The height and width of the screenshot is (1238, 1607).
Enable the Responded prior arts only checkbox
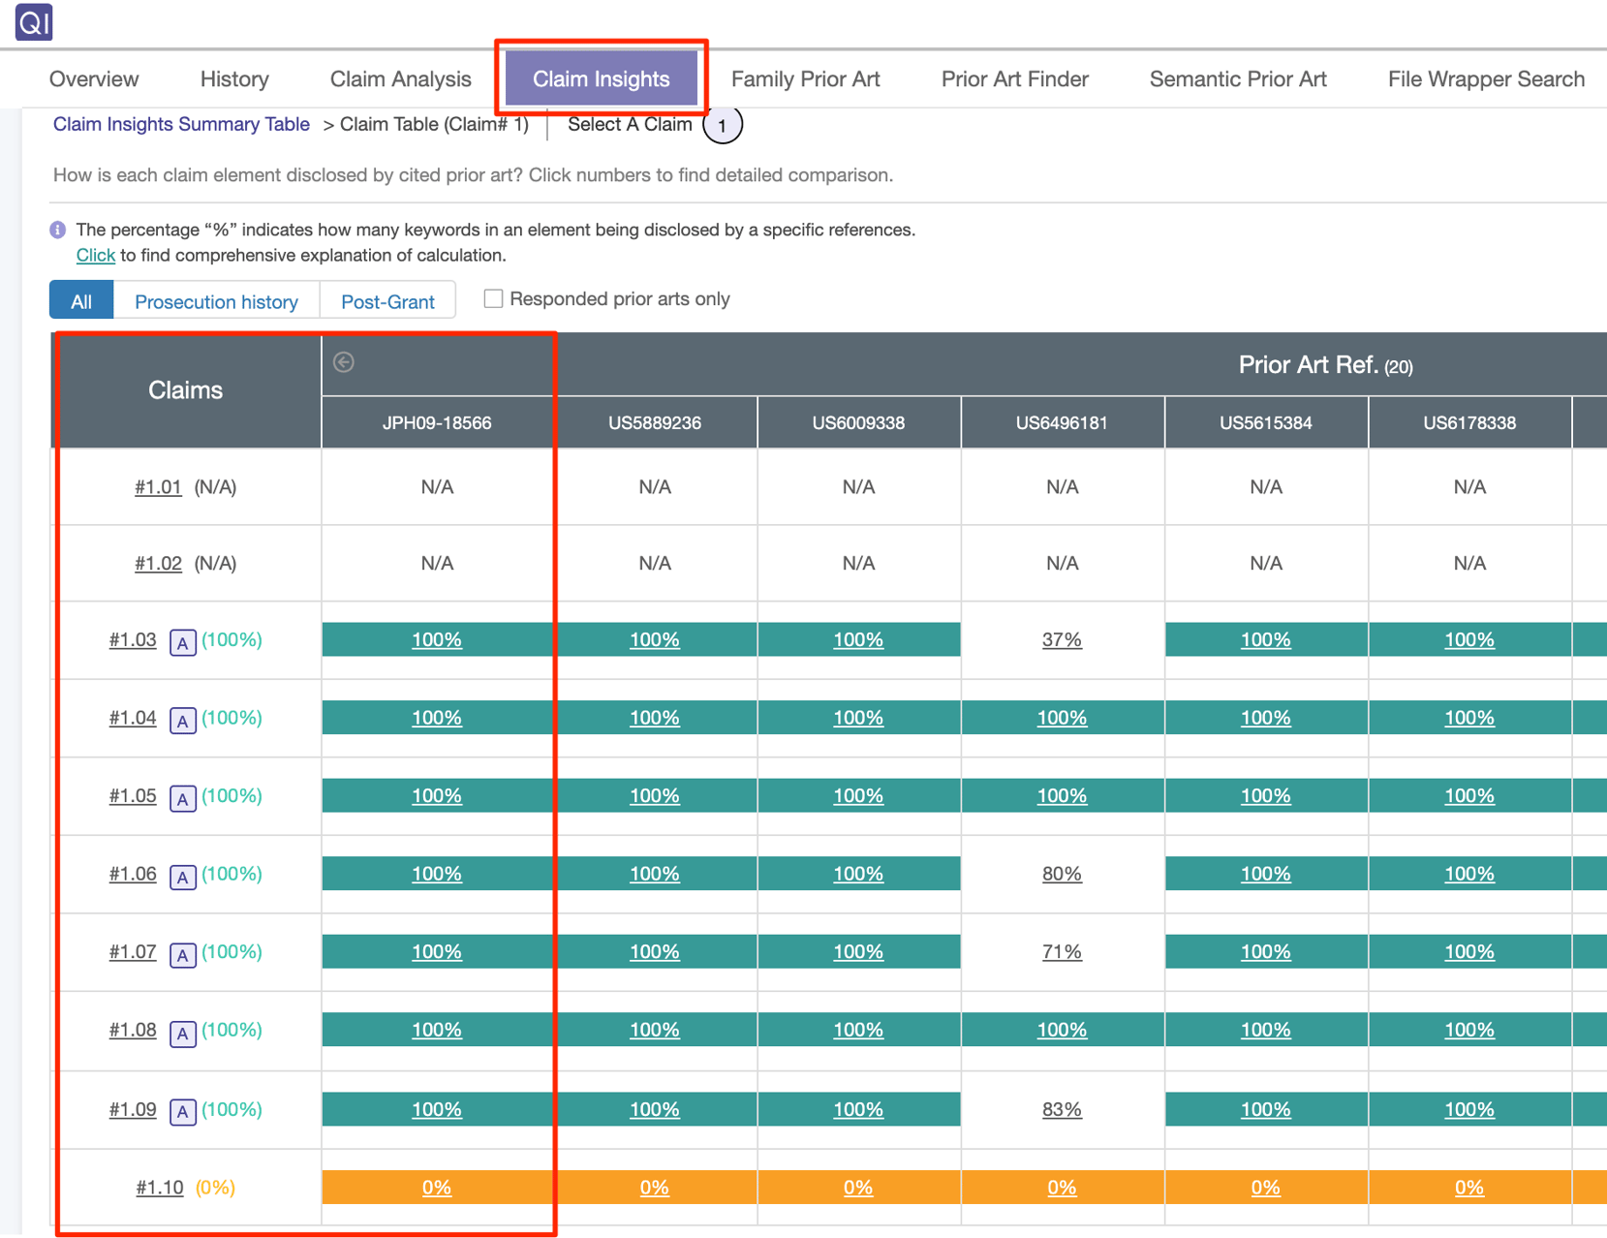[494, 298]
